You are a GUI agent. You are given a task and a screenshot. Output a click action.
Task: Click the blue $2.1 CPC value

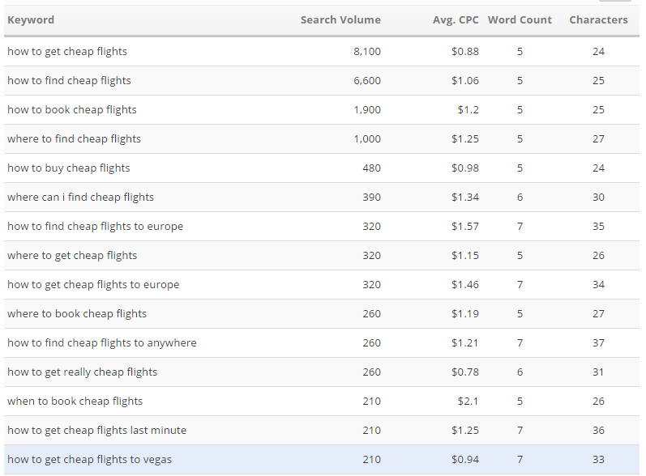[x=468, y=402]
